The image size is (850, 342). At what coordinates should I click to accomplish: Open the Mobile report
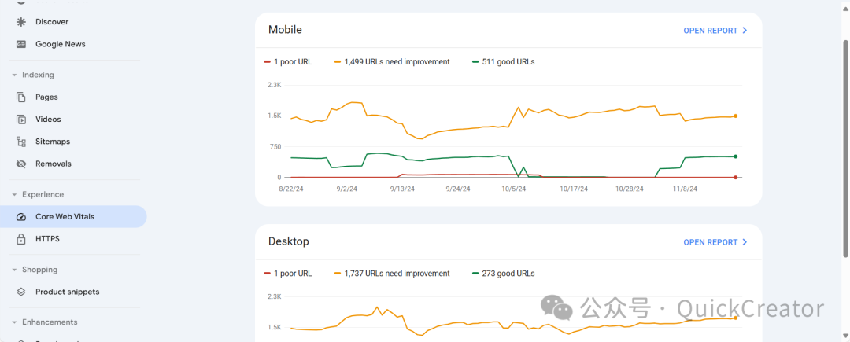coord(715,31)
